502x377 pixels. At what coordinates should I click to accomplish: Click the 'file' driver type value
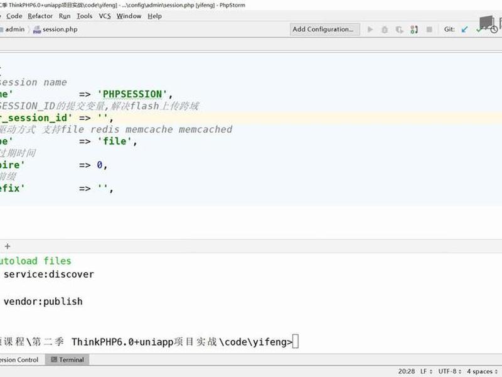click(x=114, y=141)
